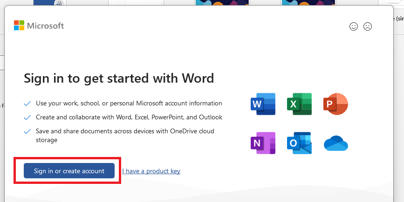Select the Sign in to get started heading
This screenshot has width=404, height=202.
(119, 78)
